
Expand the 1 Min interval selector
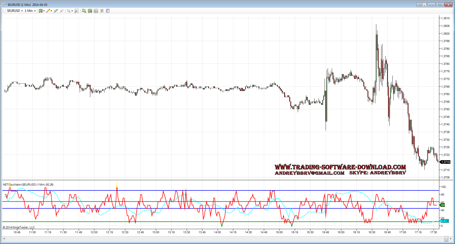coord(30,11)
